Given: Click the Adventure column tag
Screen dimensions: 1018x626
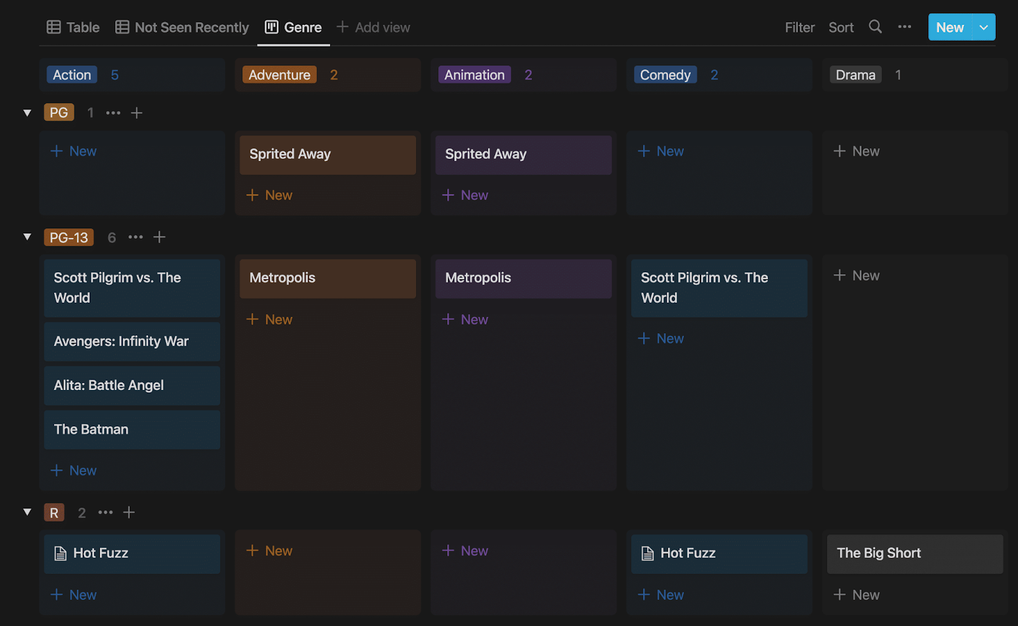Looking at the screenshot, I should point(279,75).
